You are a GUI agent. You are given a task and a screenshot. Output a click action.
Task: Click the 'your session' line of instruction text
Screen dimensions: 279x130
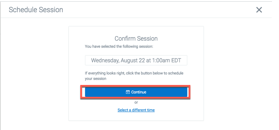coord(96,79)
